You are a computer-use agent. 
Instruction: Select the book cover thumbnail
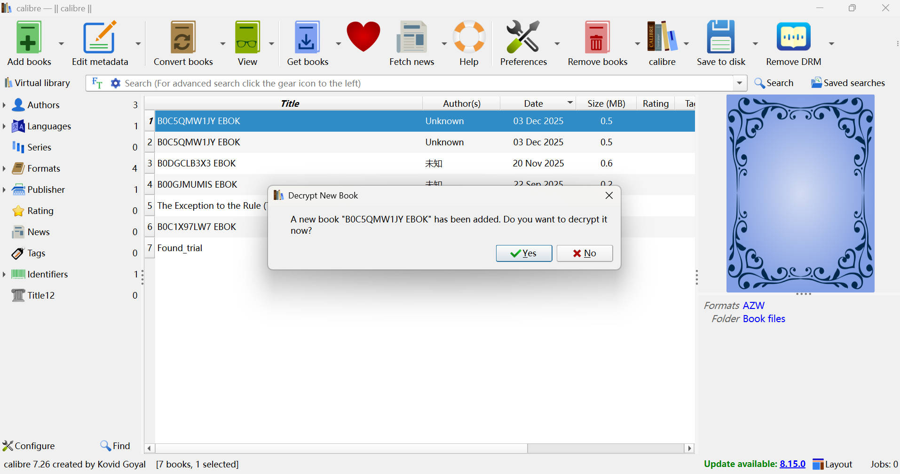[x=799, y=193]
